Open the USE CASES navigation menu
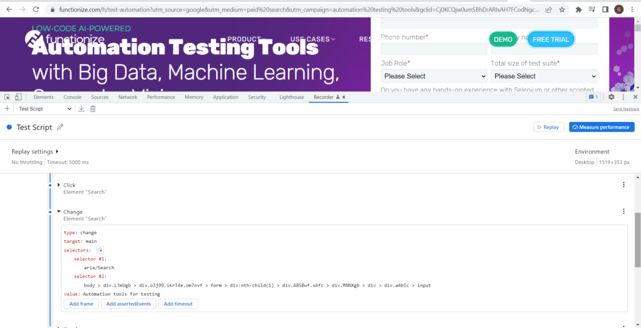Viewport: 641px width, 328px height. point(313,39)
